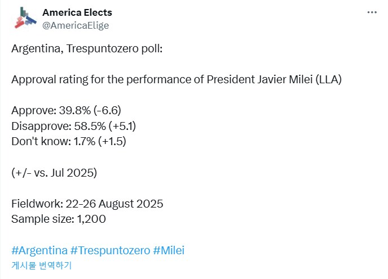Screen dimensions: 388x279
Task: Click the "Disapprove: 58.5%" result text
Action: pos(59,125)
